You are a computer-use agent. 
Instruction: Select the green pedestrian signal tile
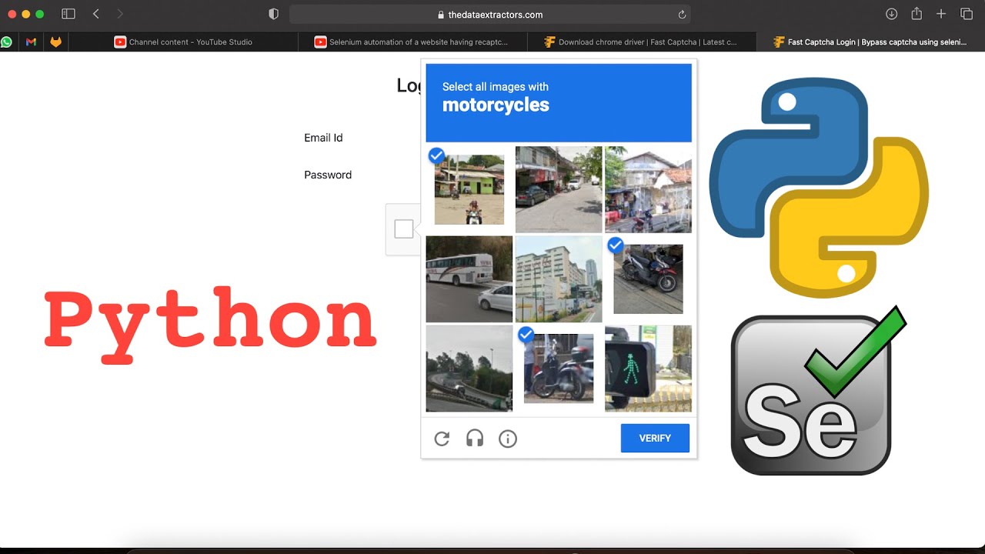[x=648, y=369]
